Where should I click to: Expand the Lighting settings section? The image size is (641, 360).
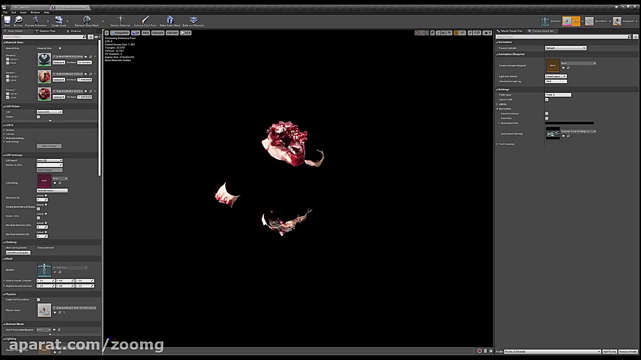[497, 104]
